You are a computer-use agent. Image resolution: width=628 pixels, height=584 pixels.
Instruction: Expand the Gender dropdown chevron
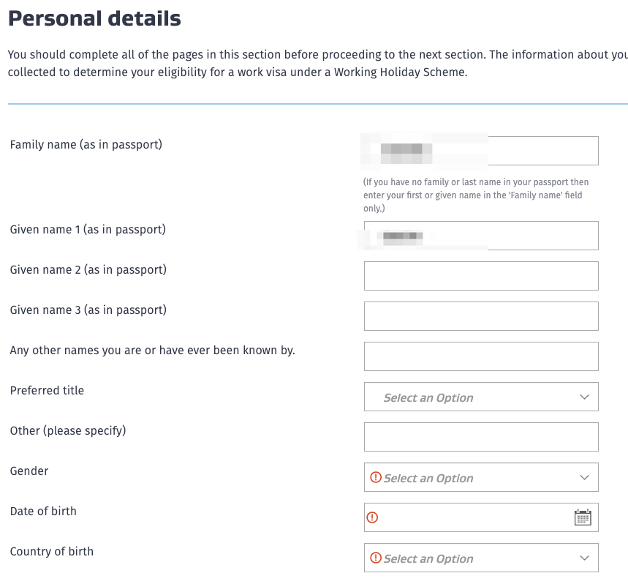584,477
